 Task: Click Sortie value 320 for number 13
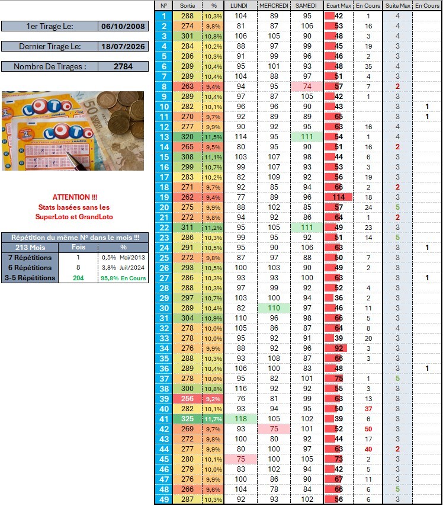188,137
